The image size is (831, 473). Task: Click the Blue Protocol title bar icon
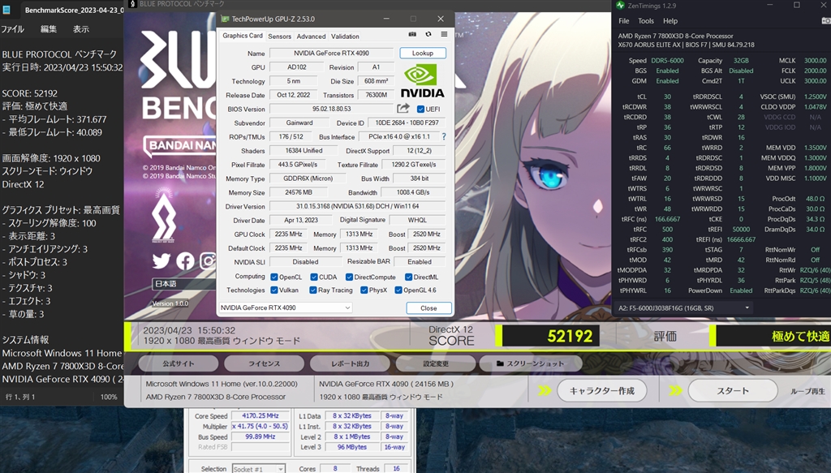133,4
